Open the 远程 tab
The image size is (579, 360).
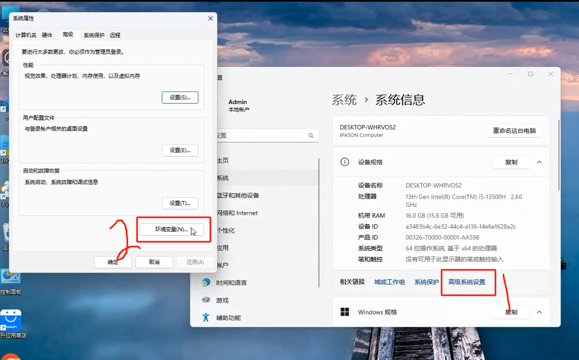point(115,35)
